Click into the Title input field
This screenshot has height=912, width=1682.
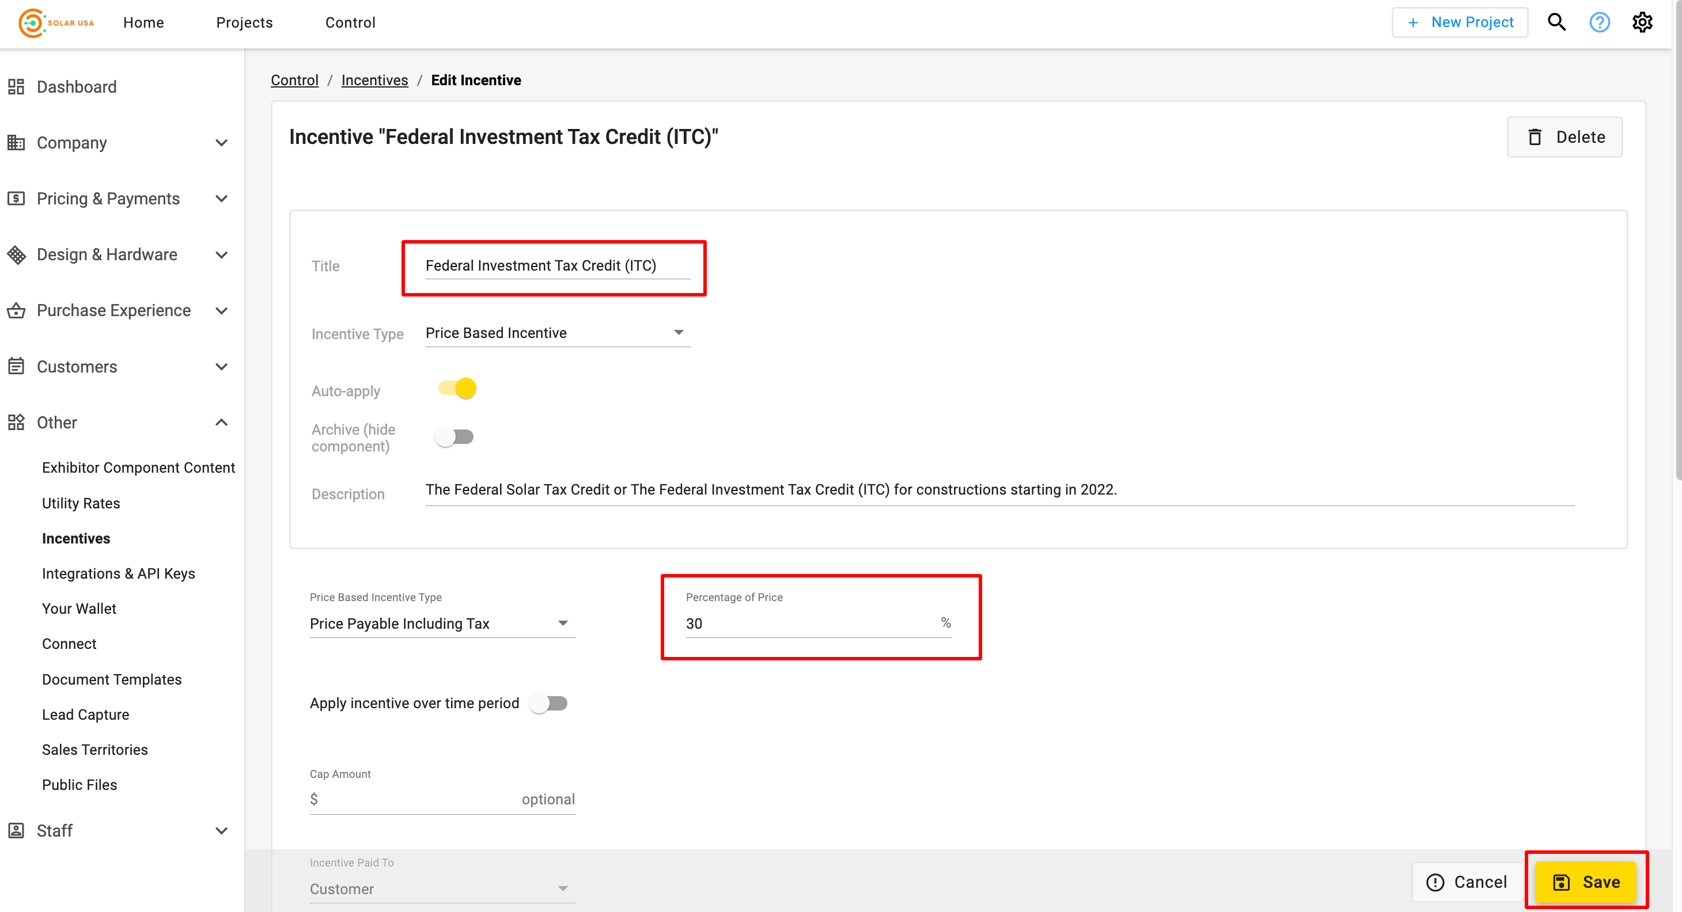point(558,265)
